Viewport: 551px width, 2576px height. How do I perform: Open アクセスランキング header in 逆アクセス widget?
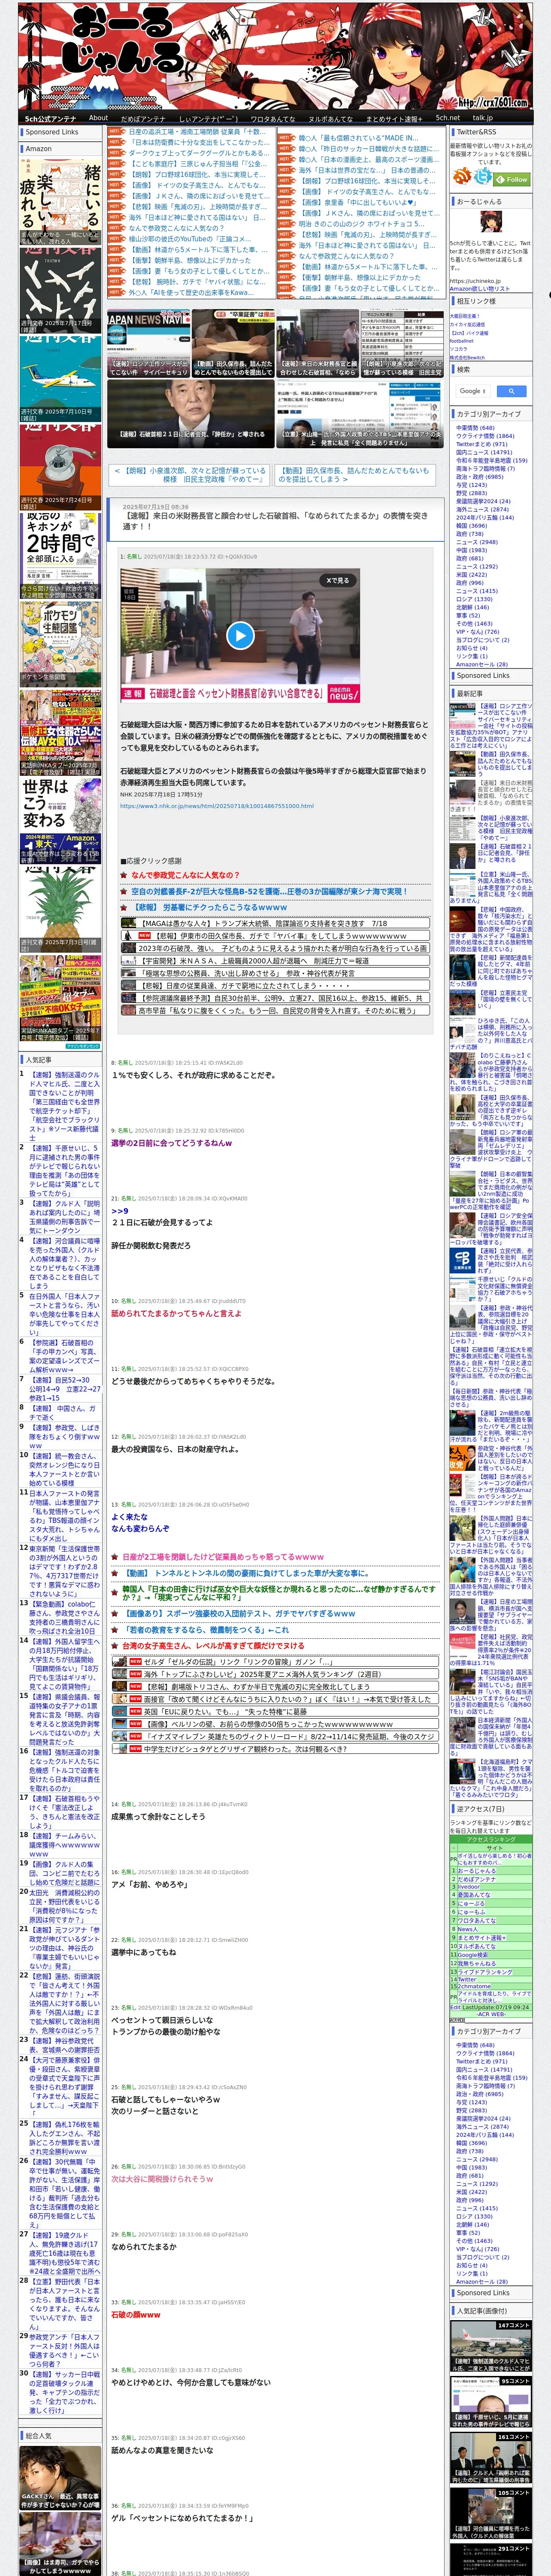tap(490, 1839)
